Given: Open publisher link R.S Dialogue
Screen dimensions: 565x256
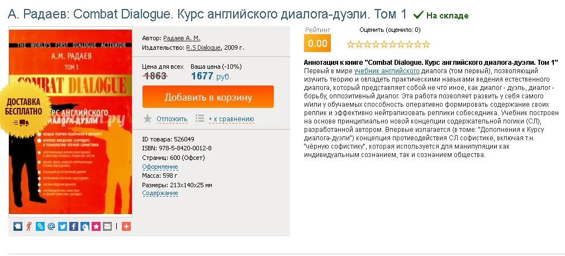Looking at the screenshot, I should tap(203, 48).
